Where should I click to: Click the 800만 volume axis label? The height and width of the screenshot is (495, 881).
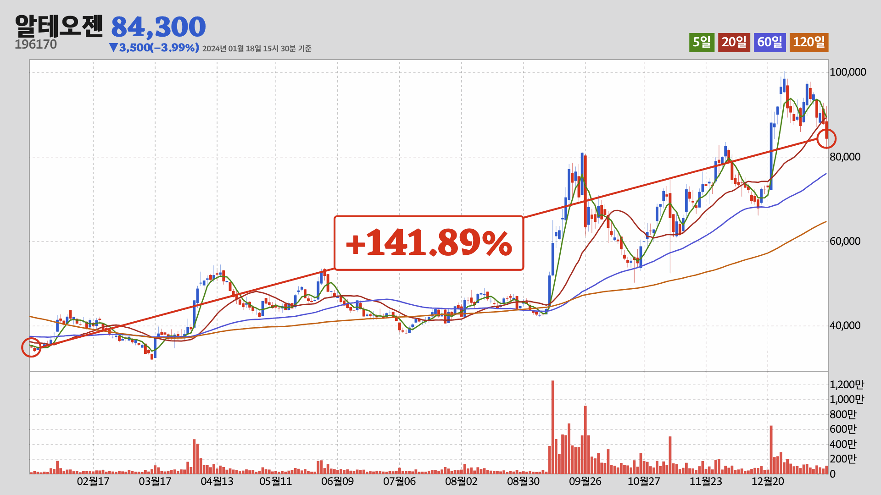843,414
